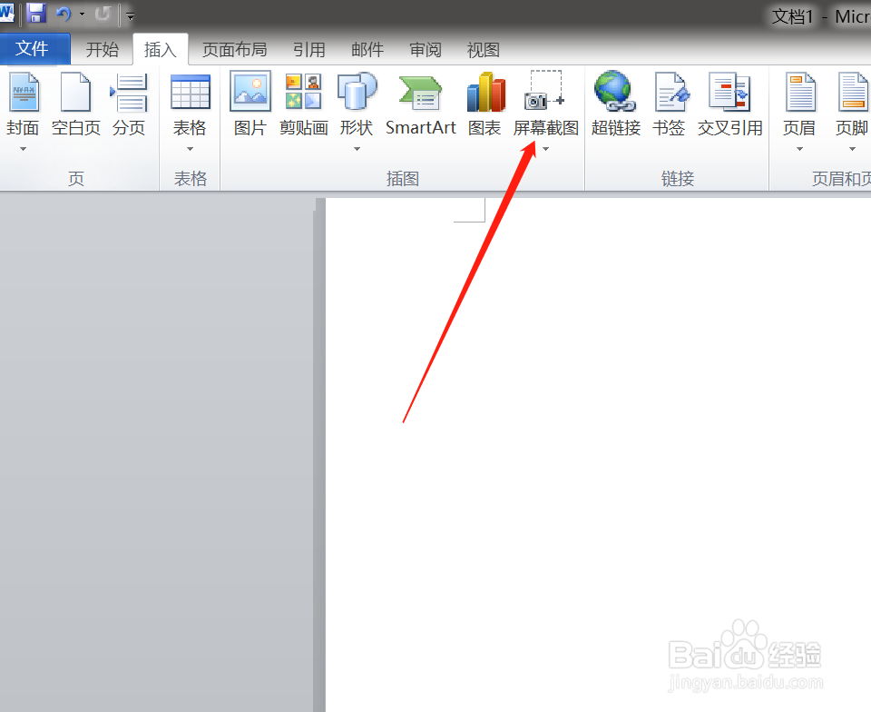Click the 页眉 header icon
This screenshot has height=712, width=871.
coord(800,93)
